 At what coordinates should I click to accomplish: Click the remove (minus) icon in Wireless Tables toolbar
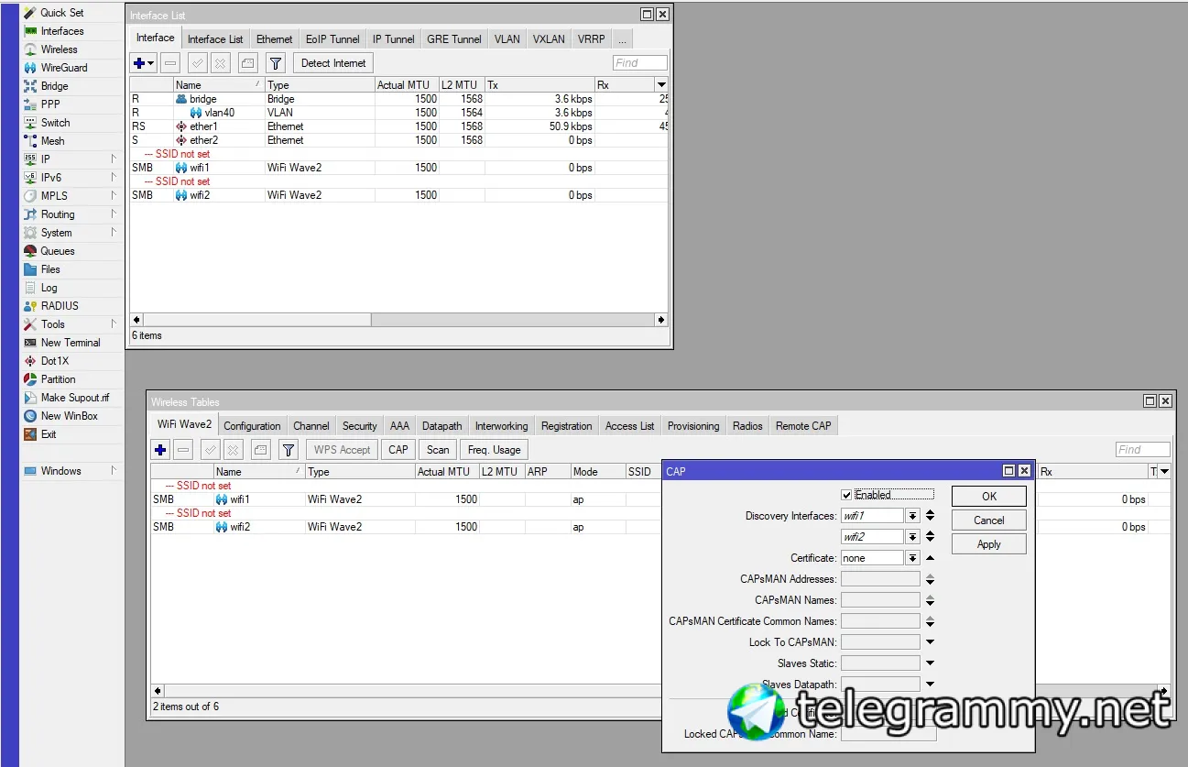(x=183, y=450)
